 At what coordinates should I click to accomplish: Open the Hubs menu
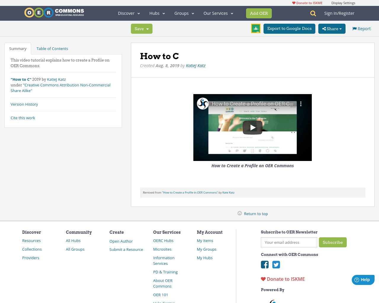tap(157, 13)
